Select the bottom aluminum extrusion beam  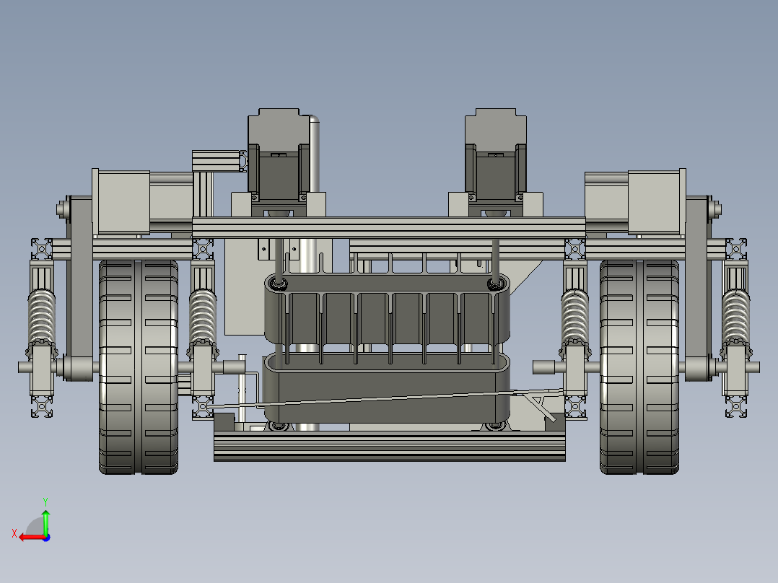tap(390, 446)
